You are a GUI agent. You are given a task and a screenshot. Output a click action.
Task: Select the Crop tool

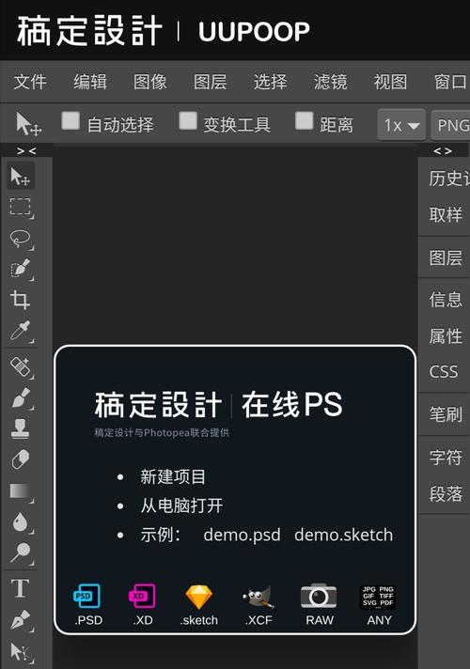[x=20, y=300]
